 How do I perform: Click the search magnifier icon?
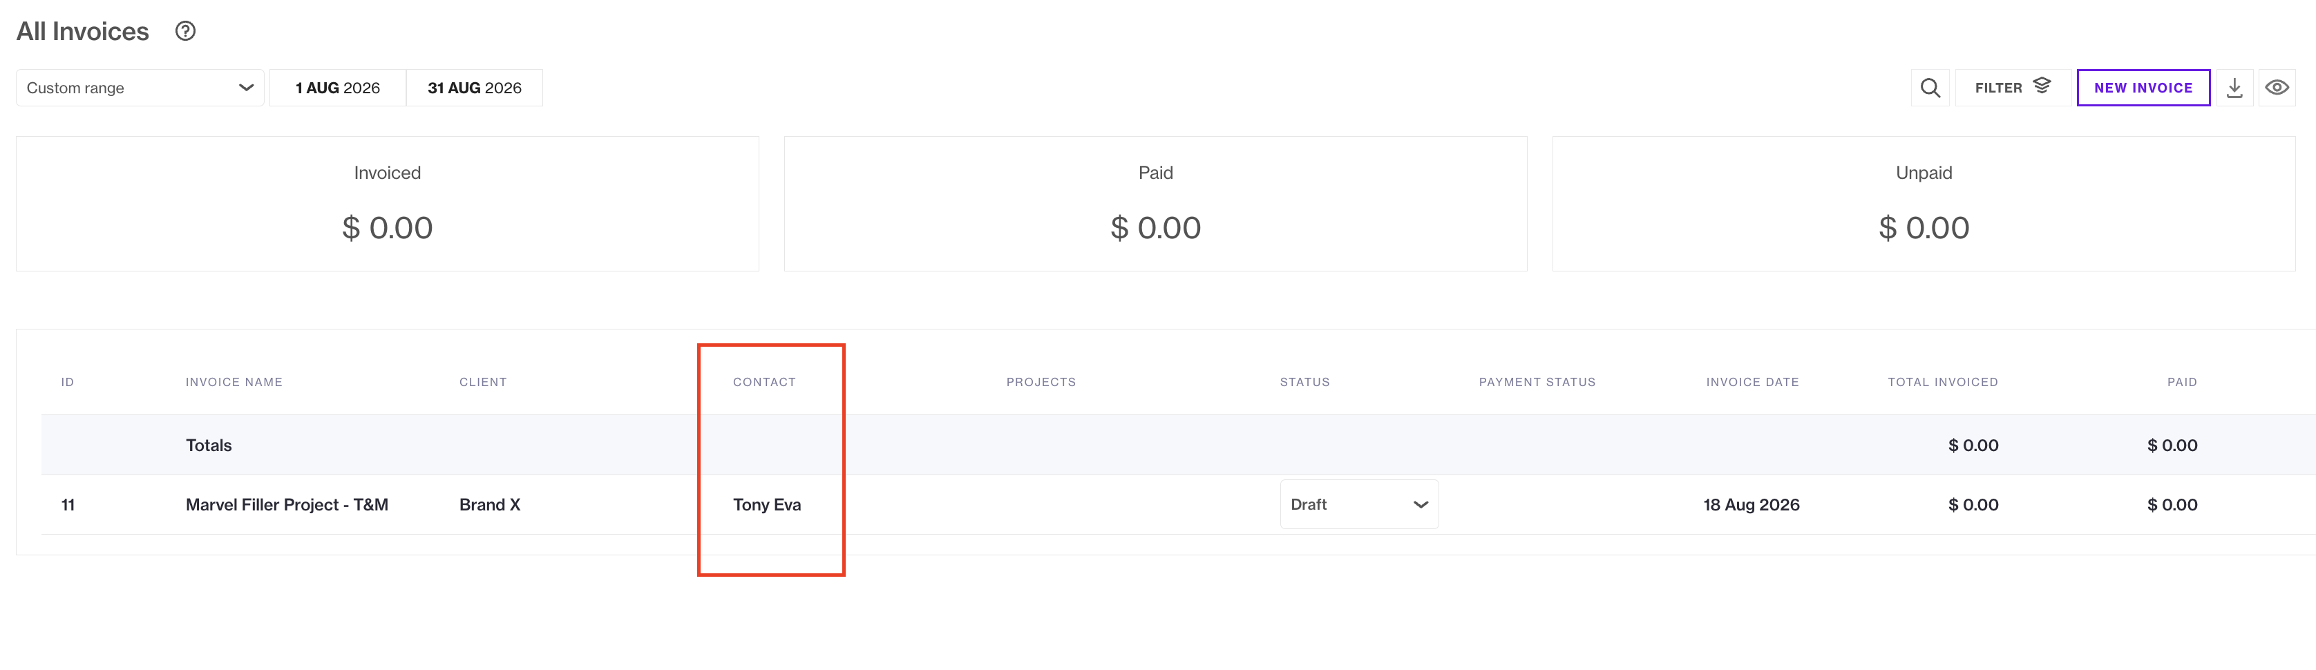1929,87
